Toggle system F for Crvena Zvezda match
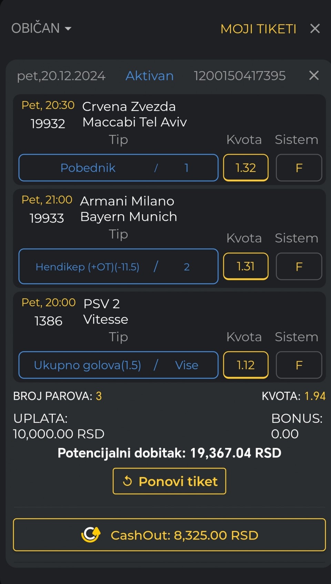 (299, 168)
